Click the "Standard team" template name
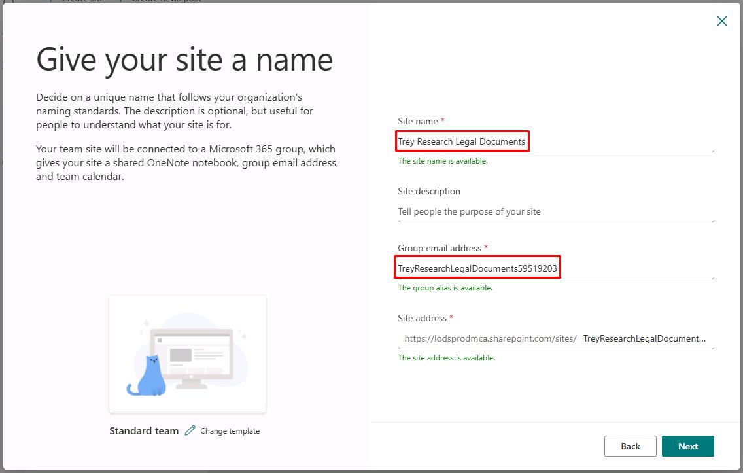The width and height of the screenshot is (743, 473). (144, 431)
